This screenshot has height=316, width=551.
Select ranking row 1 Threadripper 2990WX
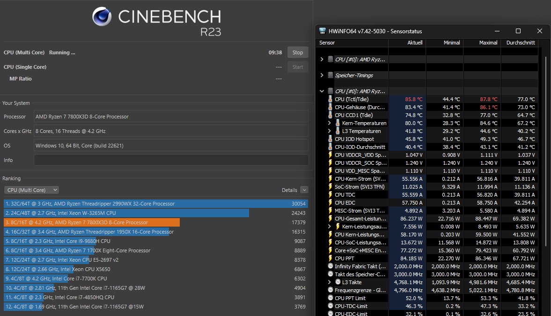click(x=156, y=204)
